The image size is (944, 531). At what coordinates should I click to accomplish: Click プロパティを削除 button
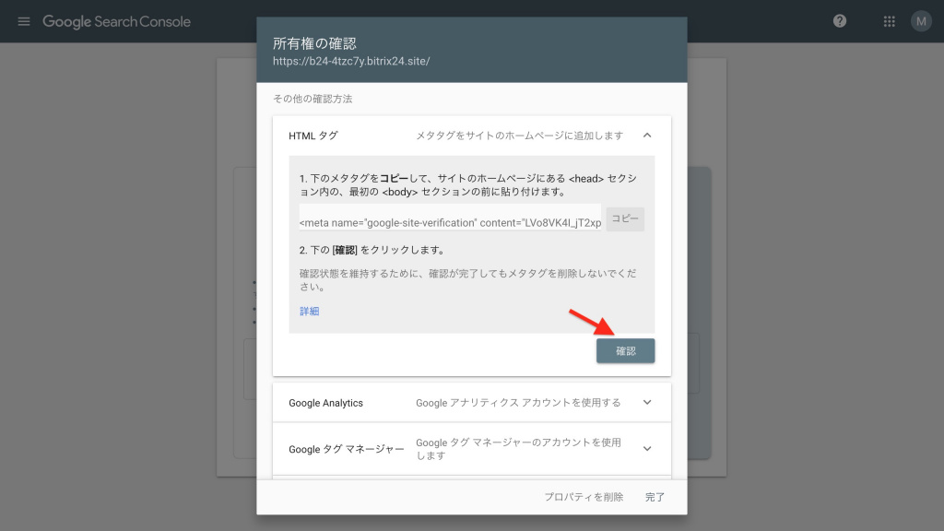584,497
